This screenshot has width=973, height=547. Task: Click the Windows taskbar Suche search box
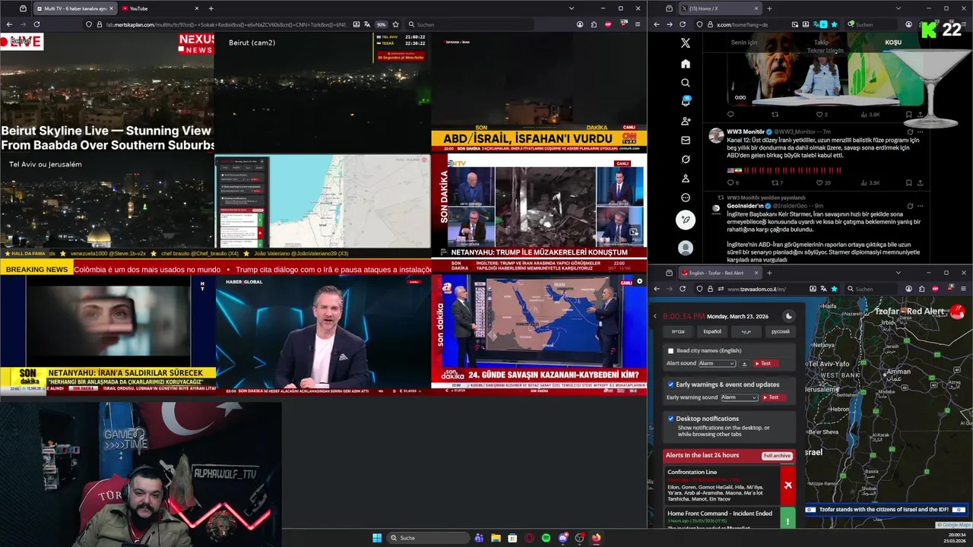click(428, 538)
